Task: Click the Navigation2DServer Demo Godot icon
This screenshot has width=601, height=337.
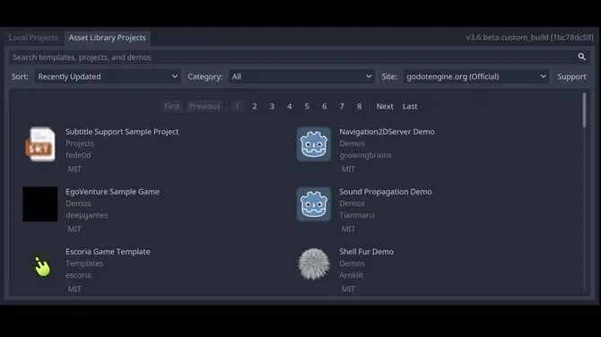Action: tap(314, 144)
